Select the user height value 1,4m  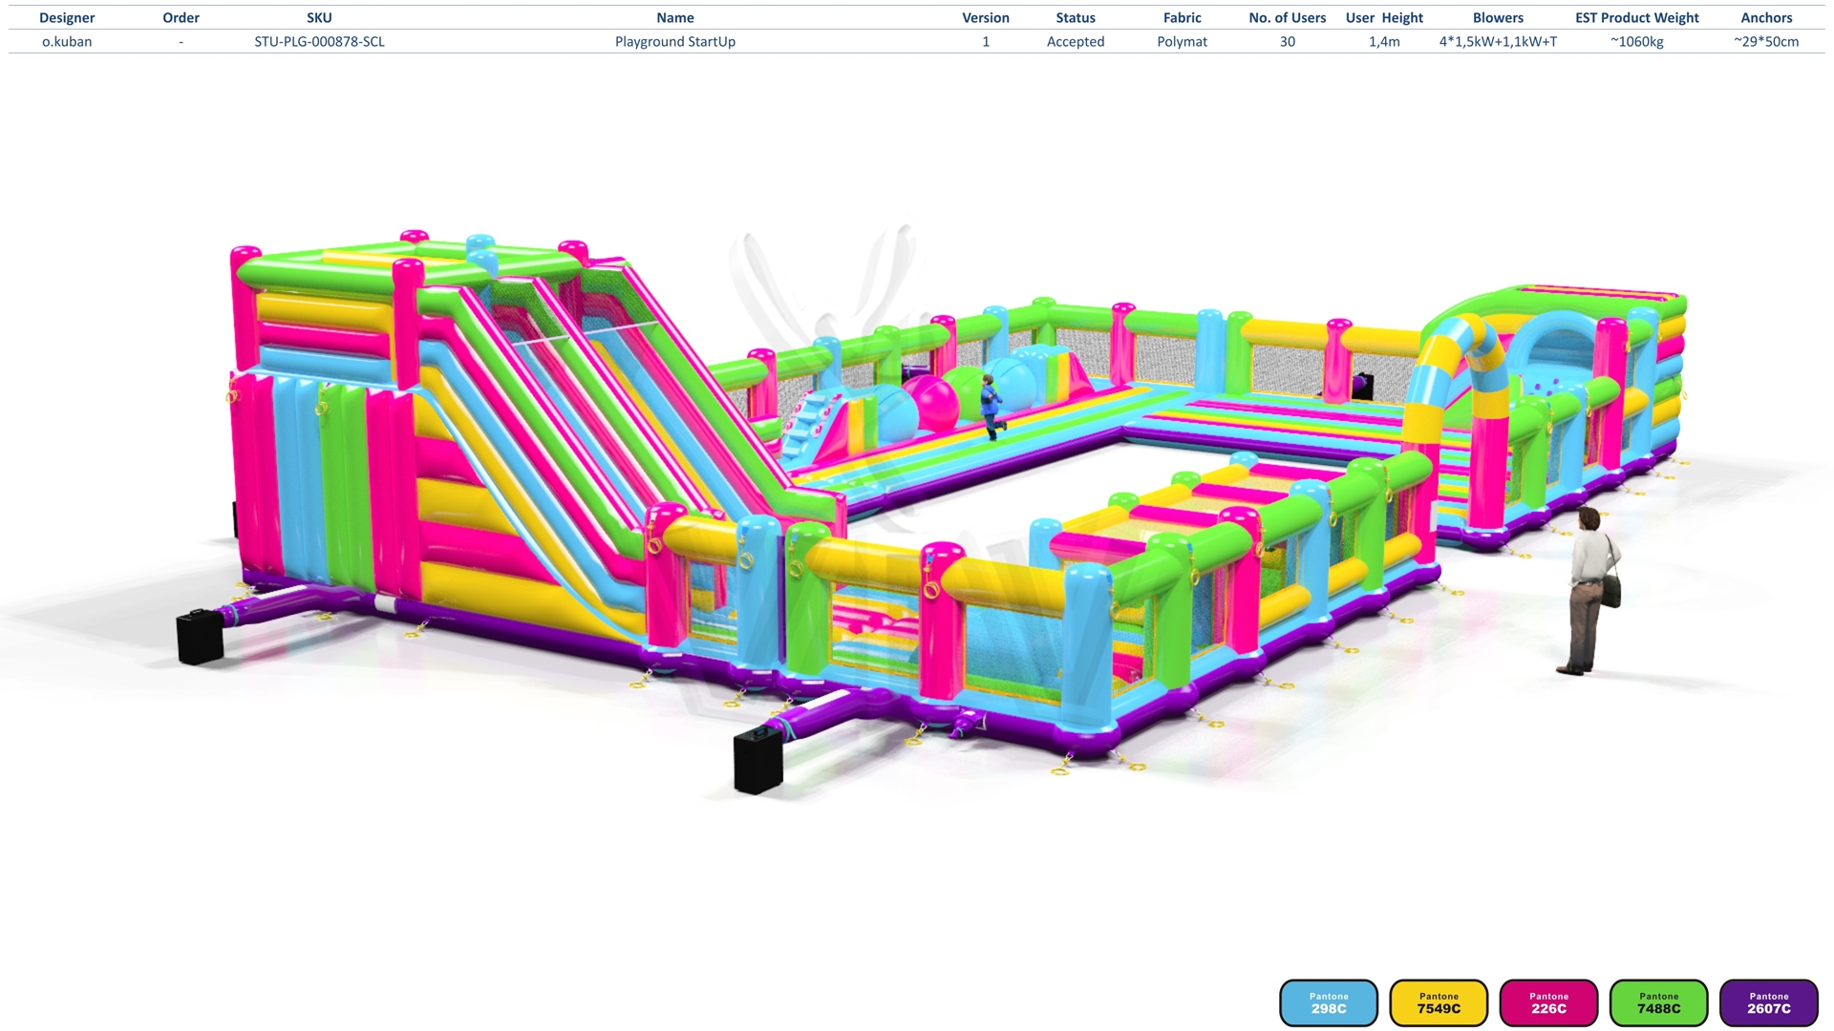point(1384,42)
